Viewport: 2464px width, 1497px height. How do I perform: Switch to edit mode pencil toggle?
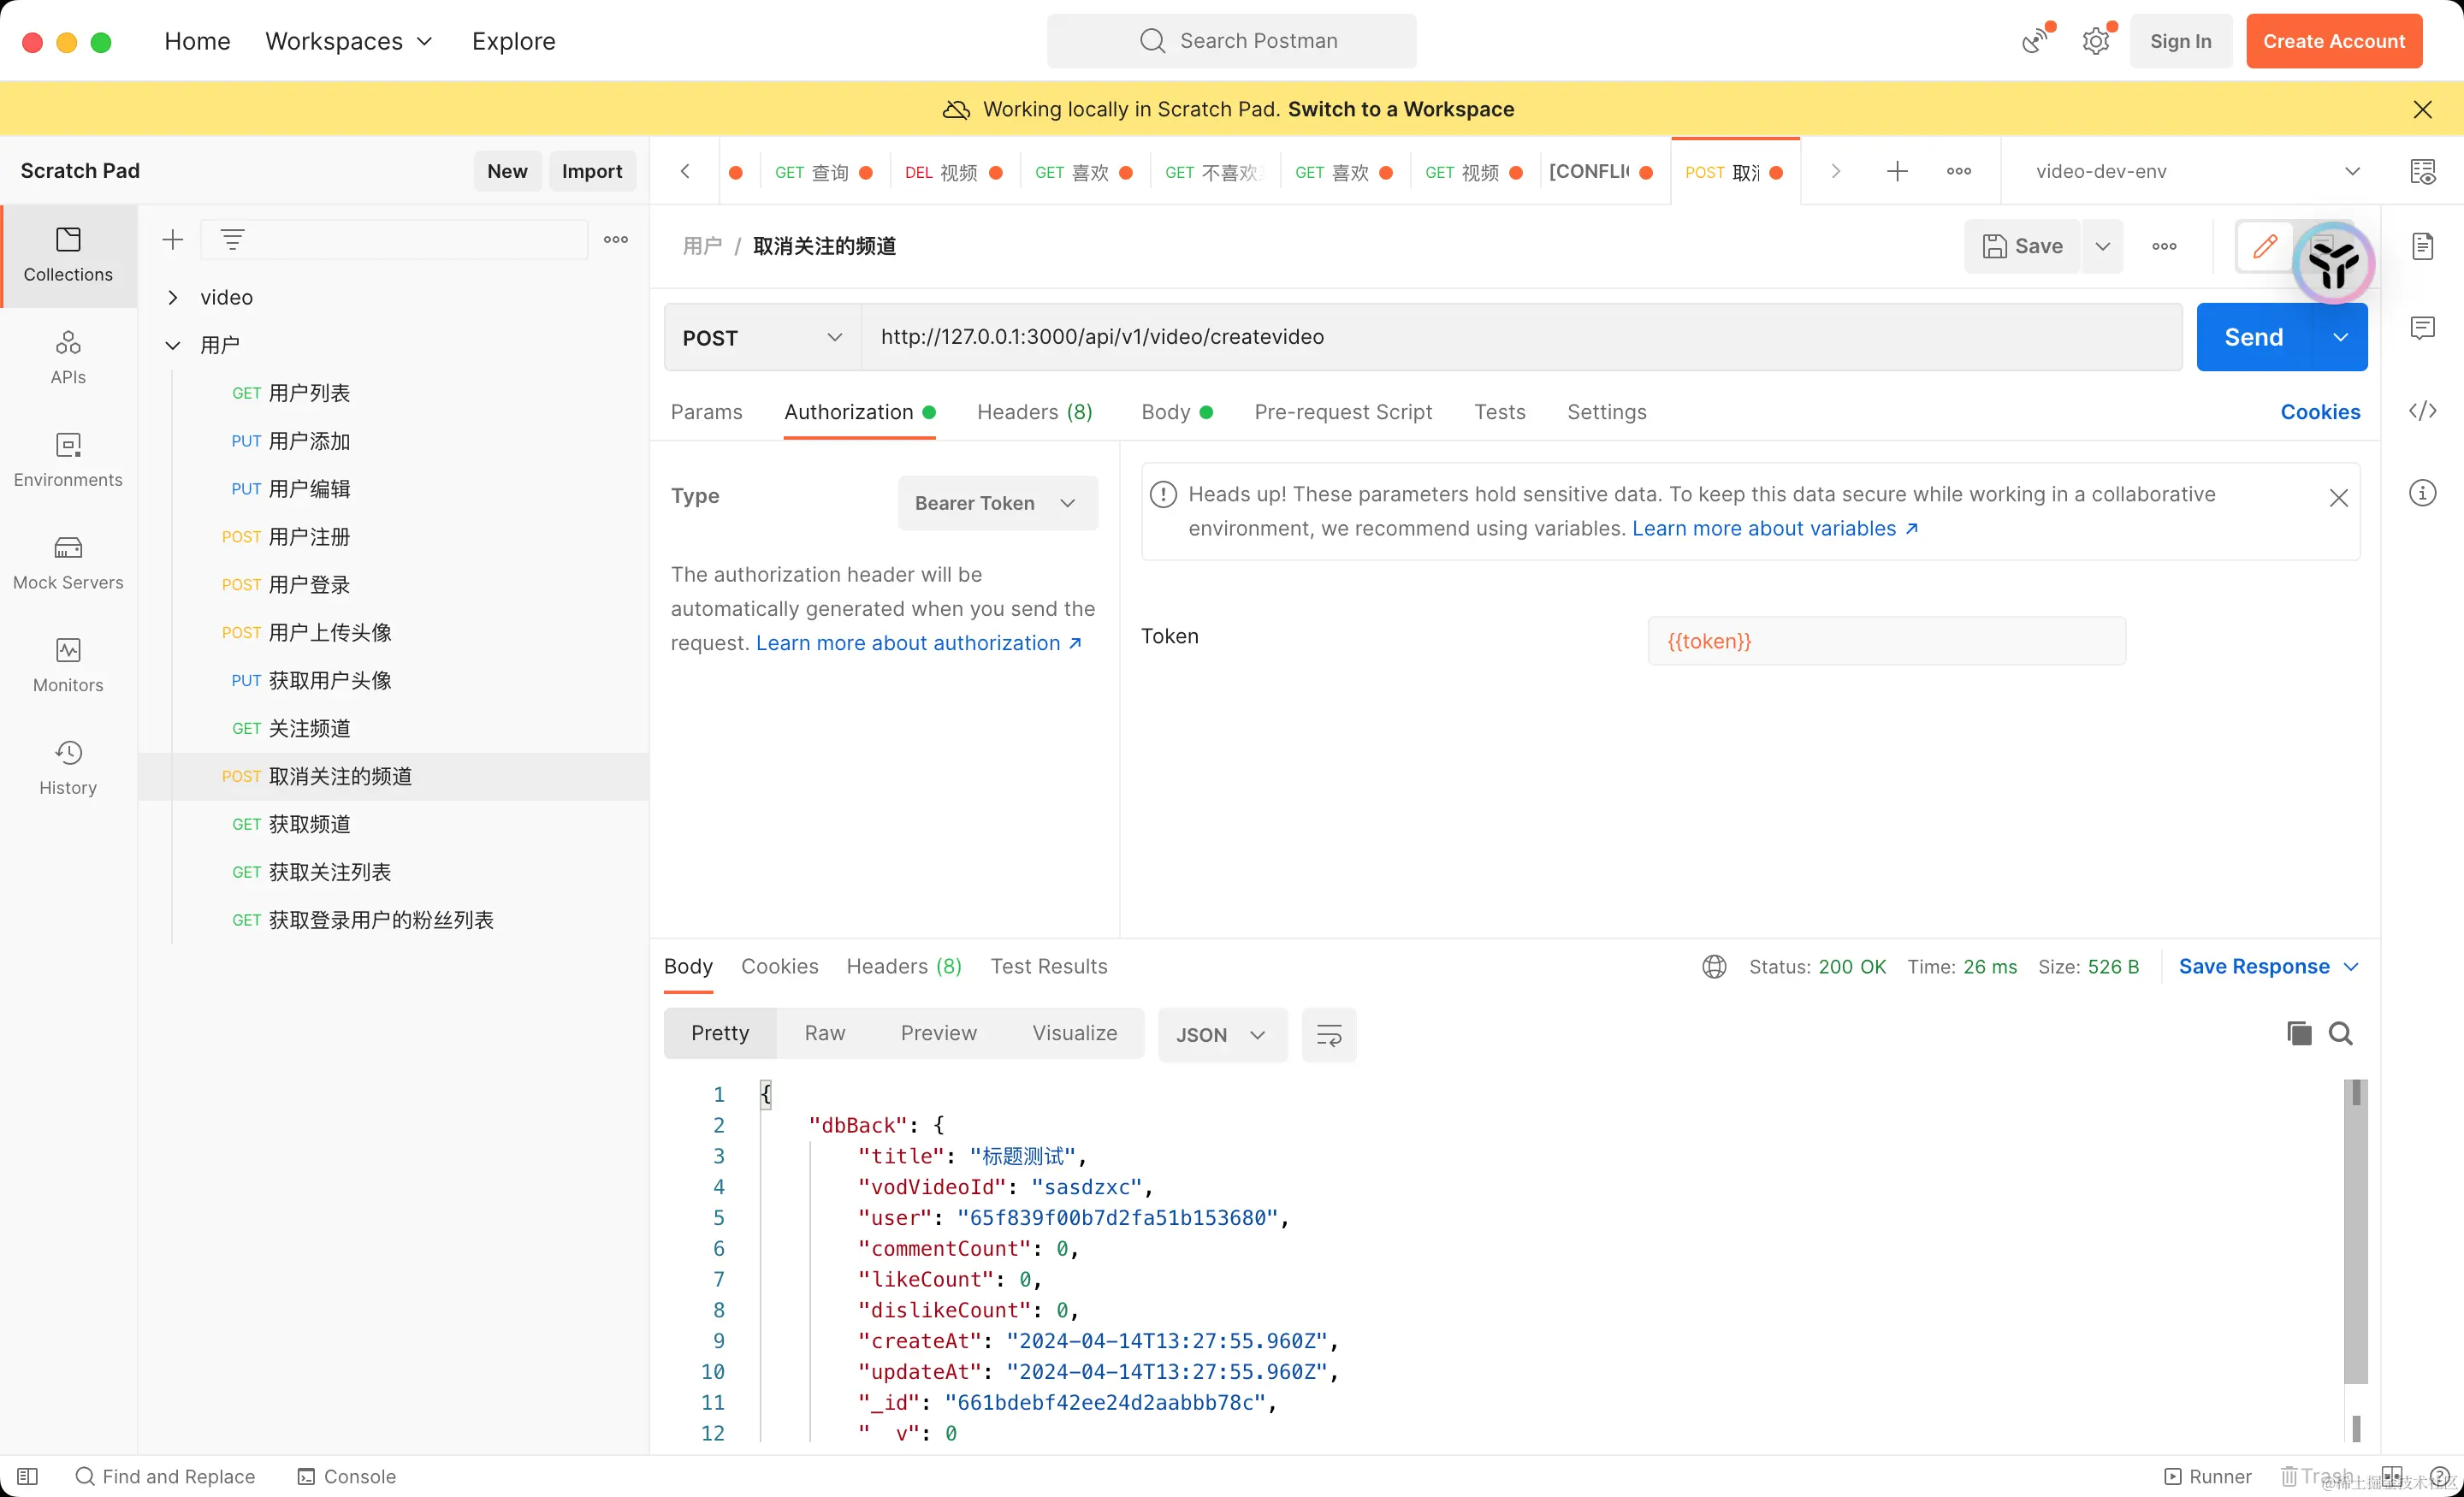pyautogui.click(x=2264, y=246)
